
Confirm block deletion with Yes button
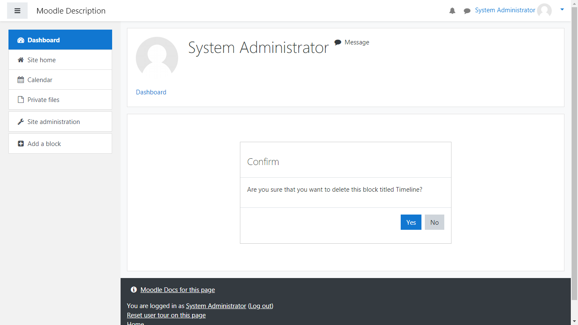pyautogui.click(x=411, y=222)
